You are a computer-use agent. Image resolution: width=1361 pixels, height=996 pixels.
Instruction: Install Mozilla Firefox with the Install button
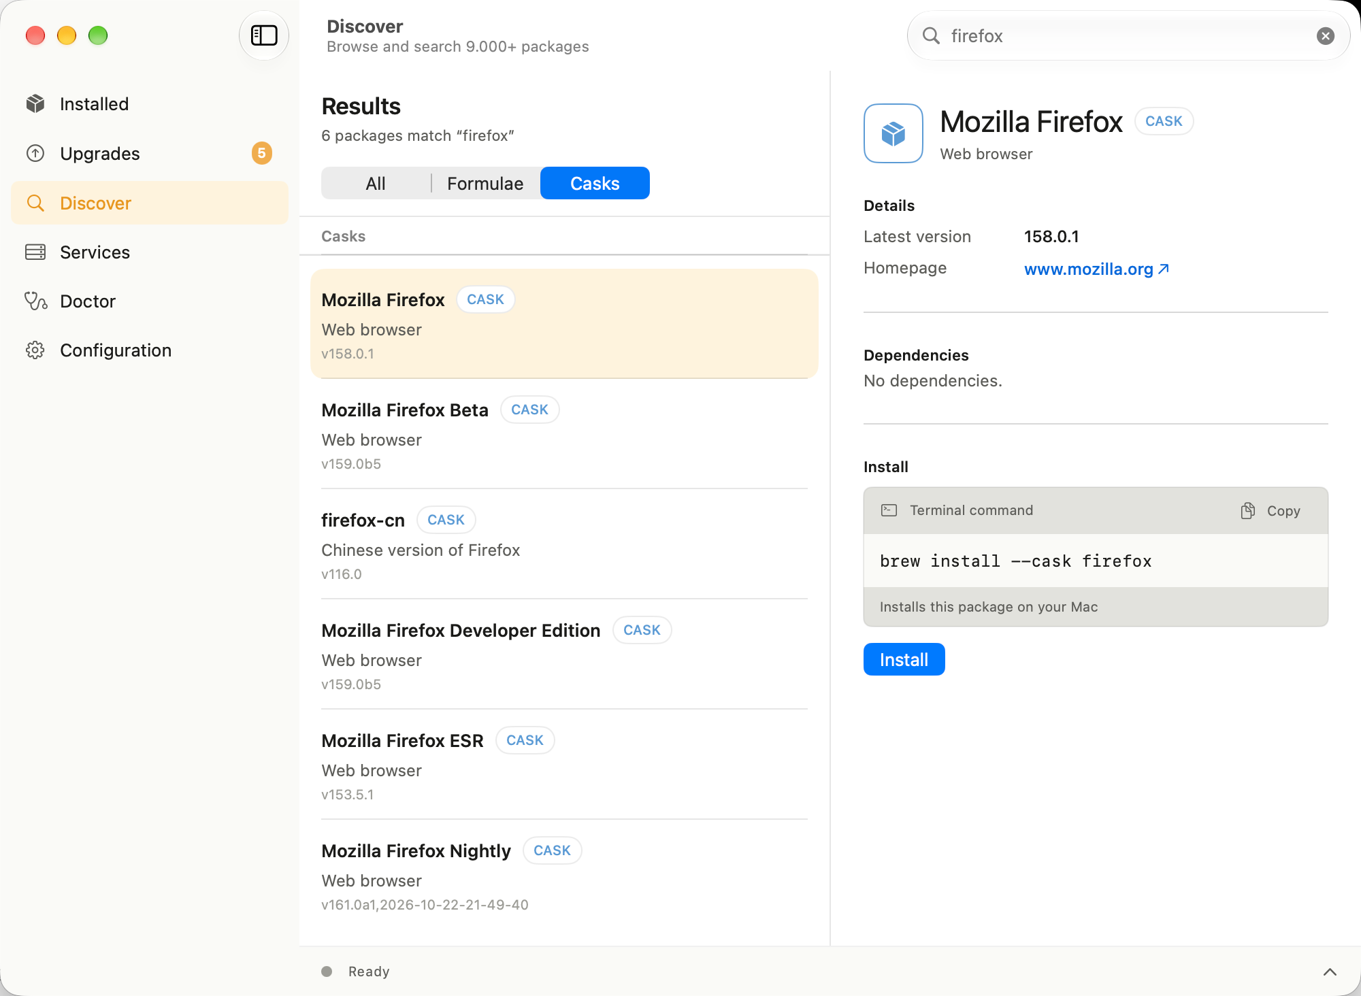point(904,659)
